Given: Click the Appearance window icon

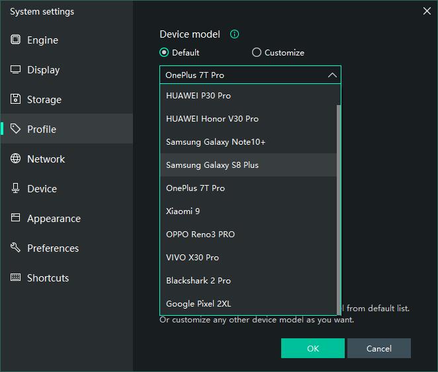Looking at the screenshot, I should click(15, 218).
